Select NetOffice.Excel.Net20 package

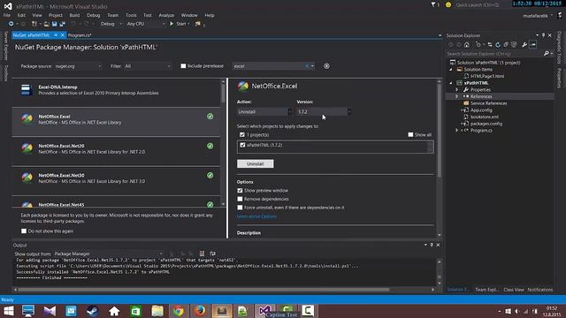pyautogui.click(x=116, y=151)
